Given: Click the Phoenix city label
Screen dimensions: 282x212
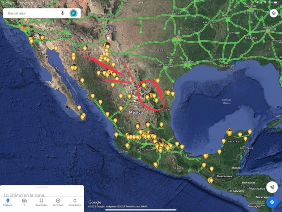Looking at the screenshot, I should point(66,36).
